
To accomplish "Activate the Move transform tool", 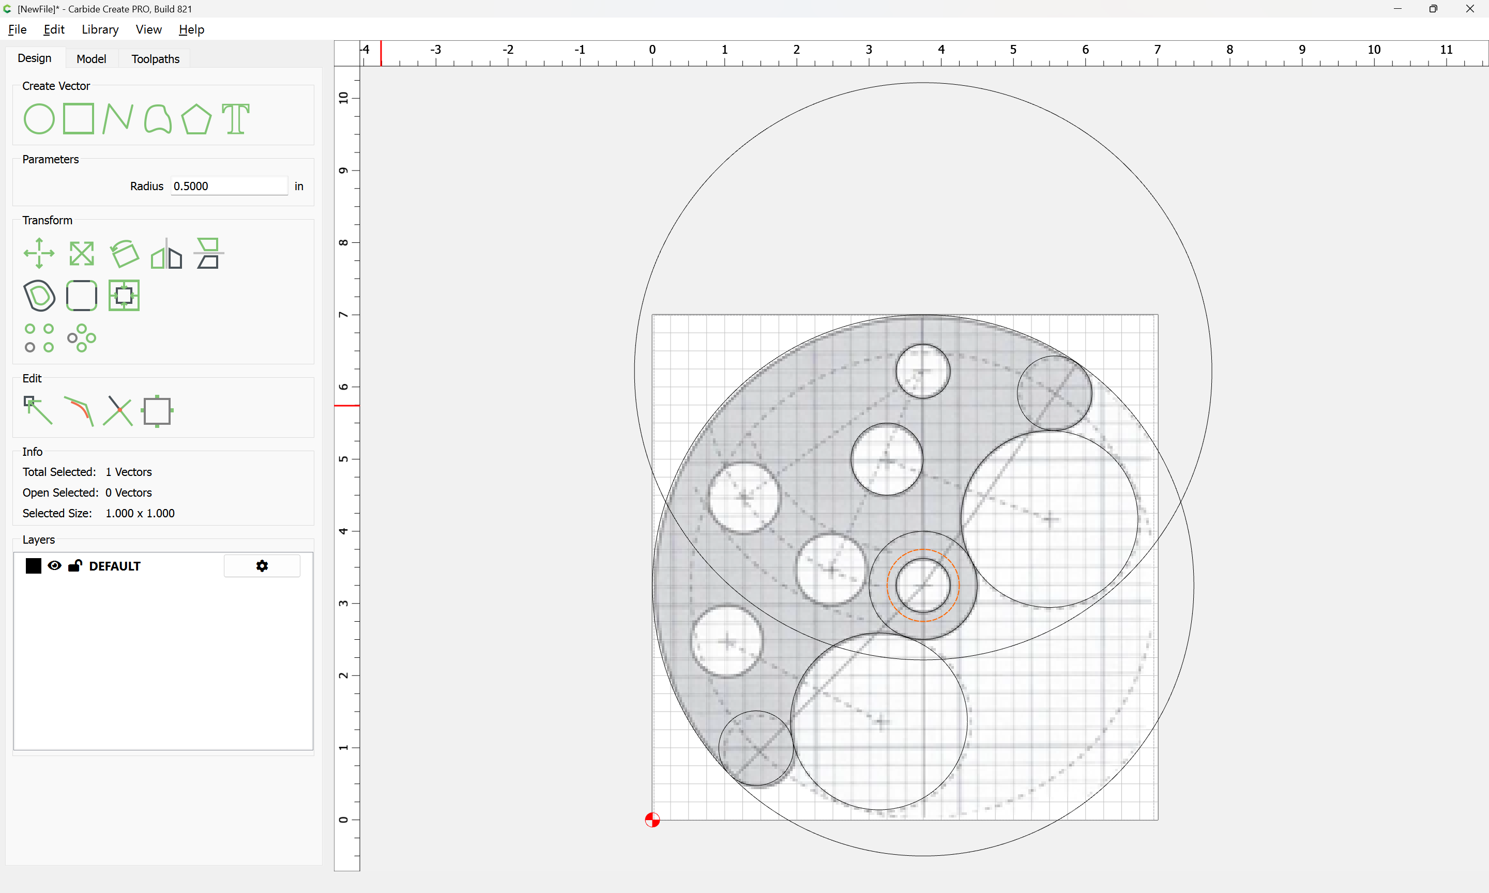I will point(39,253).
